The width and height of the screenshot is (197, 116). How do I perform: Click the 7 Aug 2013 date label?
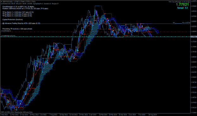pyautogui.click(x=53, y=115)
